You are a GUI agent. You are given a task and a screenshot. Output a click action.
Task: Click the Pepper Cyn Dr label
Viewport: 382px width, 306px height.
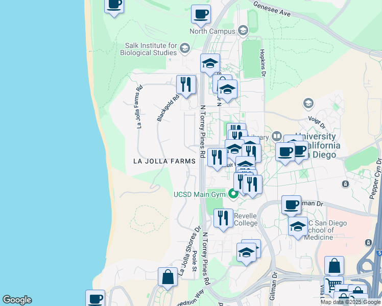coord(375,179)
